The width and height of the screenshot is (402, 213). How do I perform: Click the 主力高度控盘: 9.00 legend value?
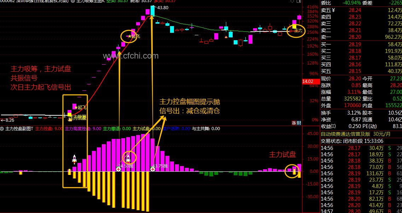click(x=83, y=129)
